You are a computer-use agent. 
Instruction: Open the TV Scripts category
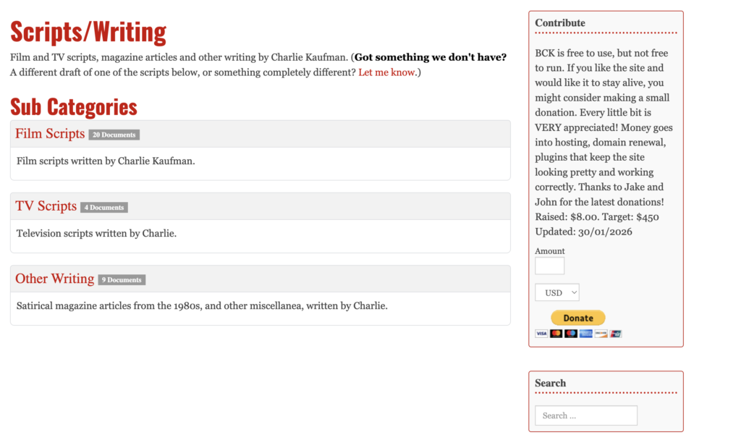point(46,206)
